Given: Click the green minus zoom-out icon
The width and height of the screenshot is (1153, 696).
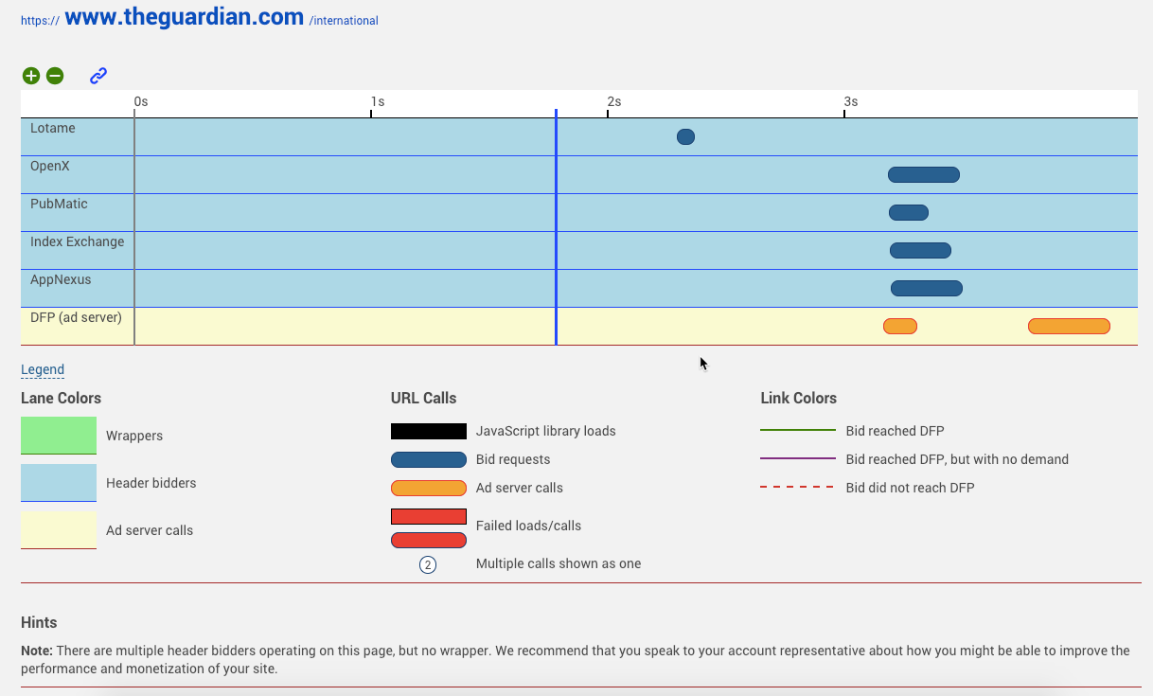Looking at the screenshot, I should tap(55, 76).
